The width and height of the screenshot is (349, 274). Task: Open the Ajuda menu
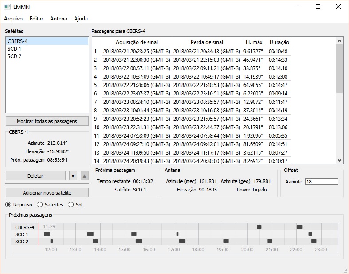click(x=81, y=19)
